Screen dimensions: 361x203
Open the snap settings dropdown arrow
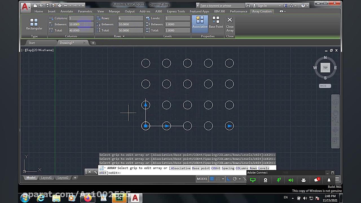point(223,179)
